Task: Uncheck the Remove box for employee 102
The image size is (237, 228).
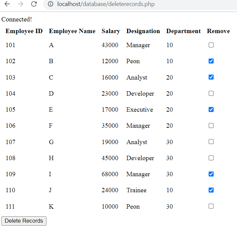Action: 211,61
